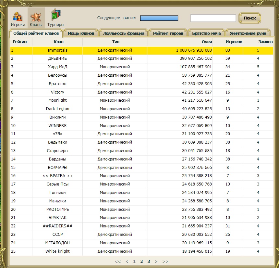Screen dimensions: 279x268
Task: Click player count 31 in ##RAIDERS## row
Action: coord(227,226)
